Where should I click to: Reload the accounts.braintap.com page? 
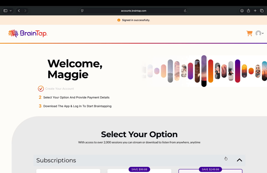click(185, 11)
